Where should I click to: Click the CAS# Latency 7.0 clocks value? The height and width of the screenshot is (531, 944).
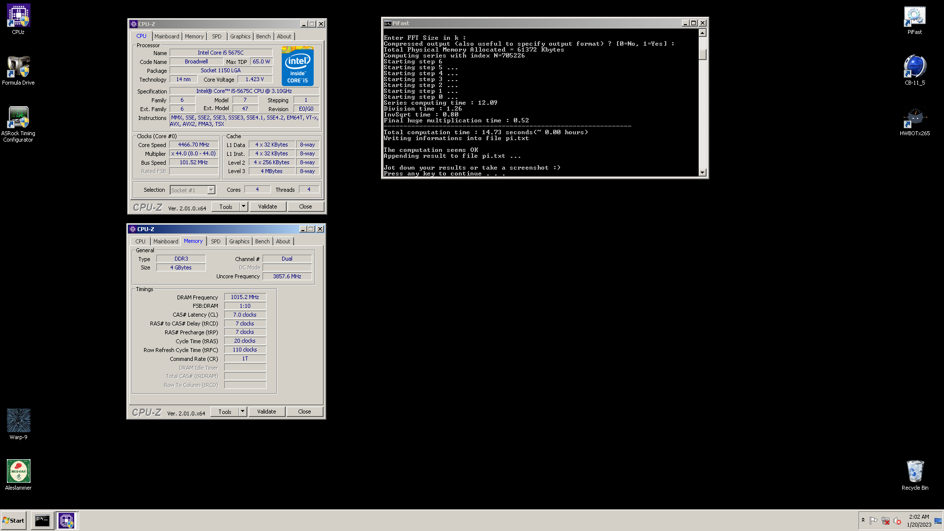(245, 315)
